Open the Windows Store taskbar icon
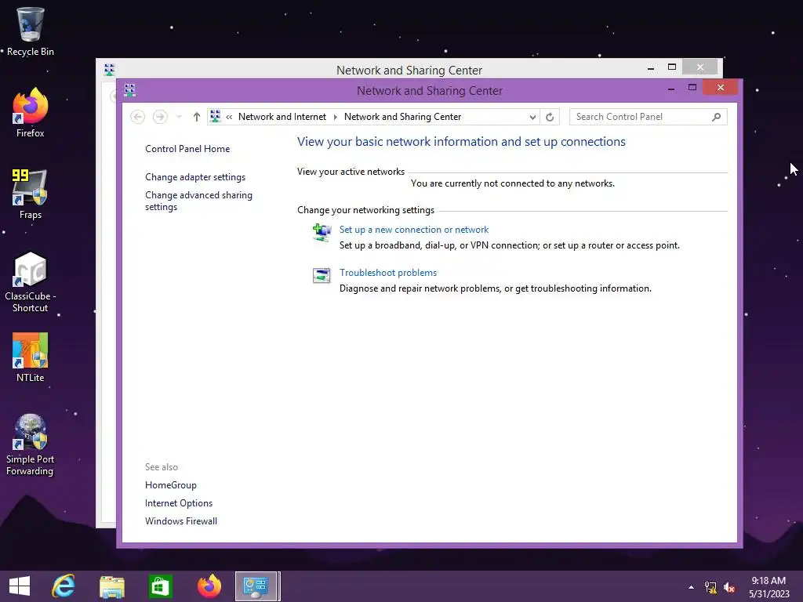The image size is (803, 602). coord(160,586)
